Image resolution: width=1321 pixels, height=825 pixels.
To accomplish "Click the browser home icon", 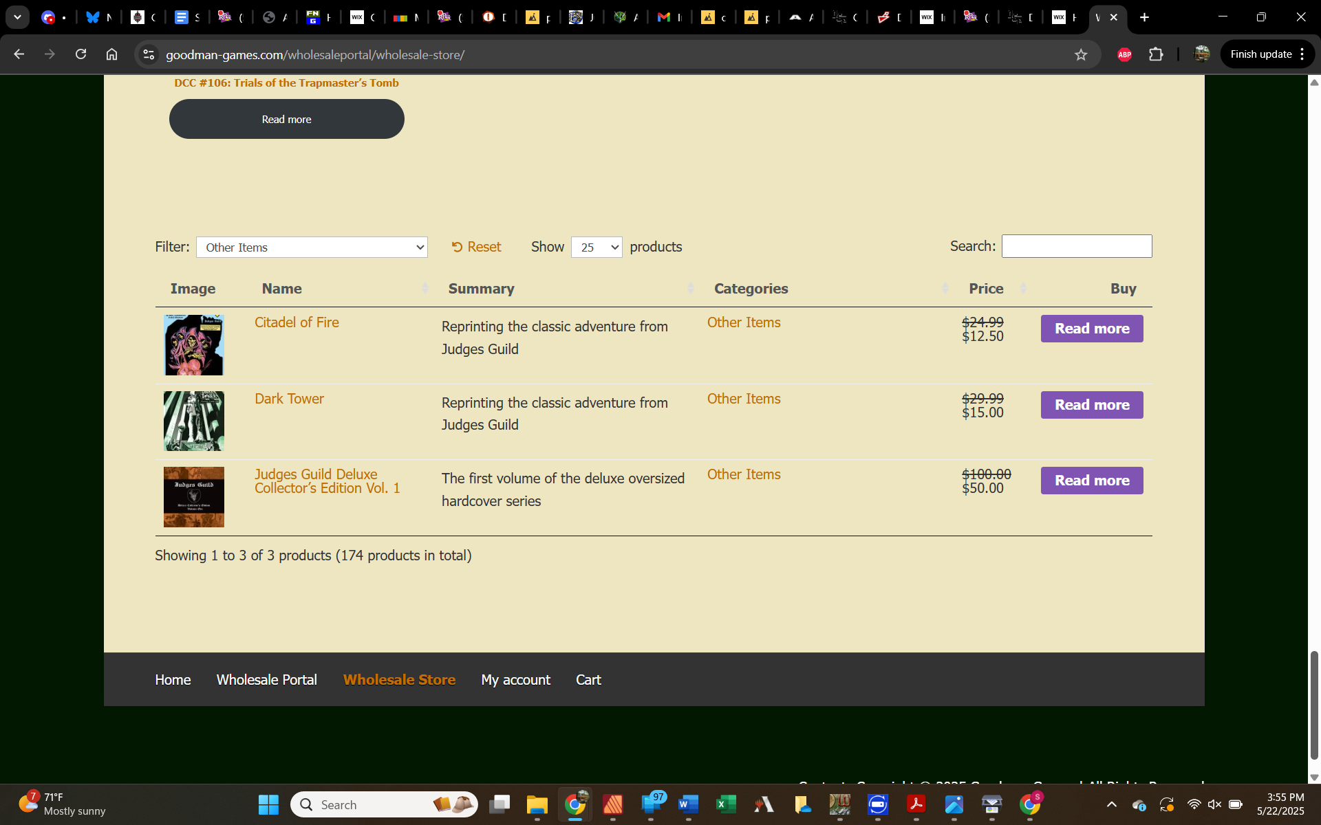I will click(111, 54).
